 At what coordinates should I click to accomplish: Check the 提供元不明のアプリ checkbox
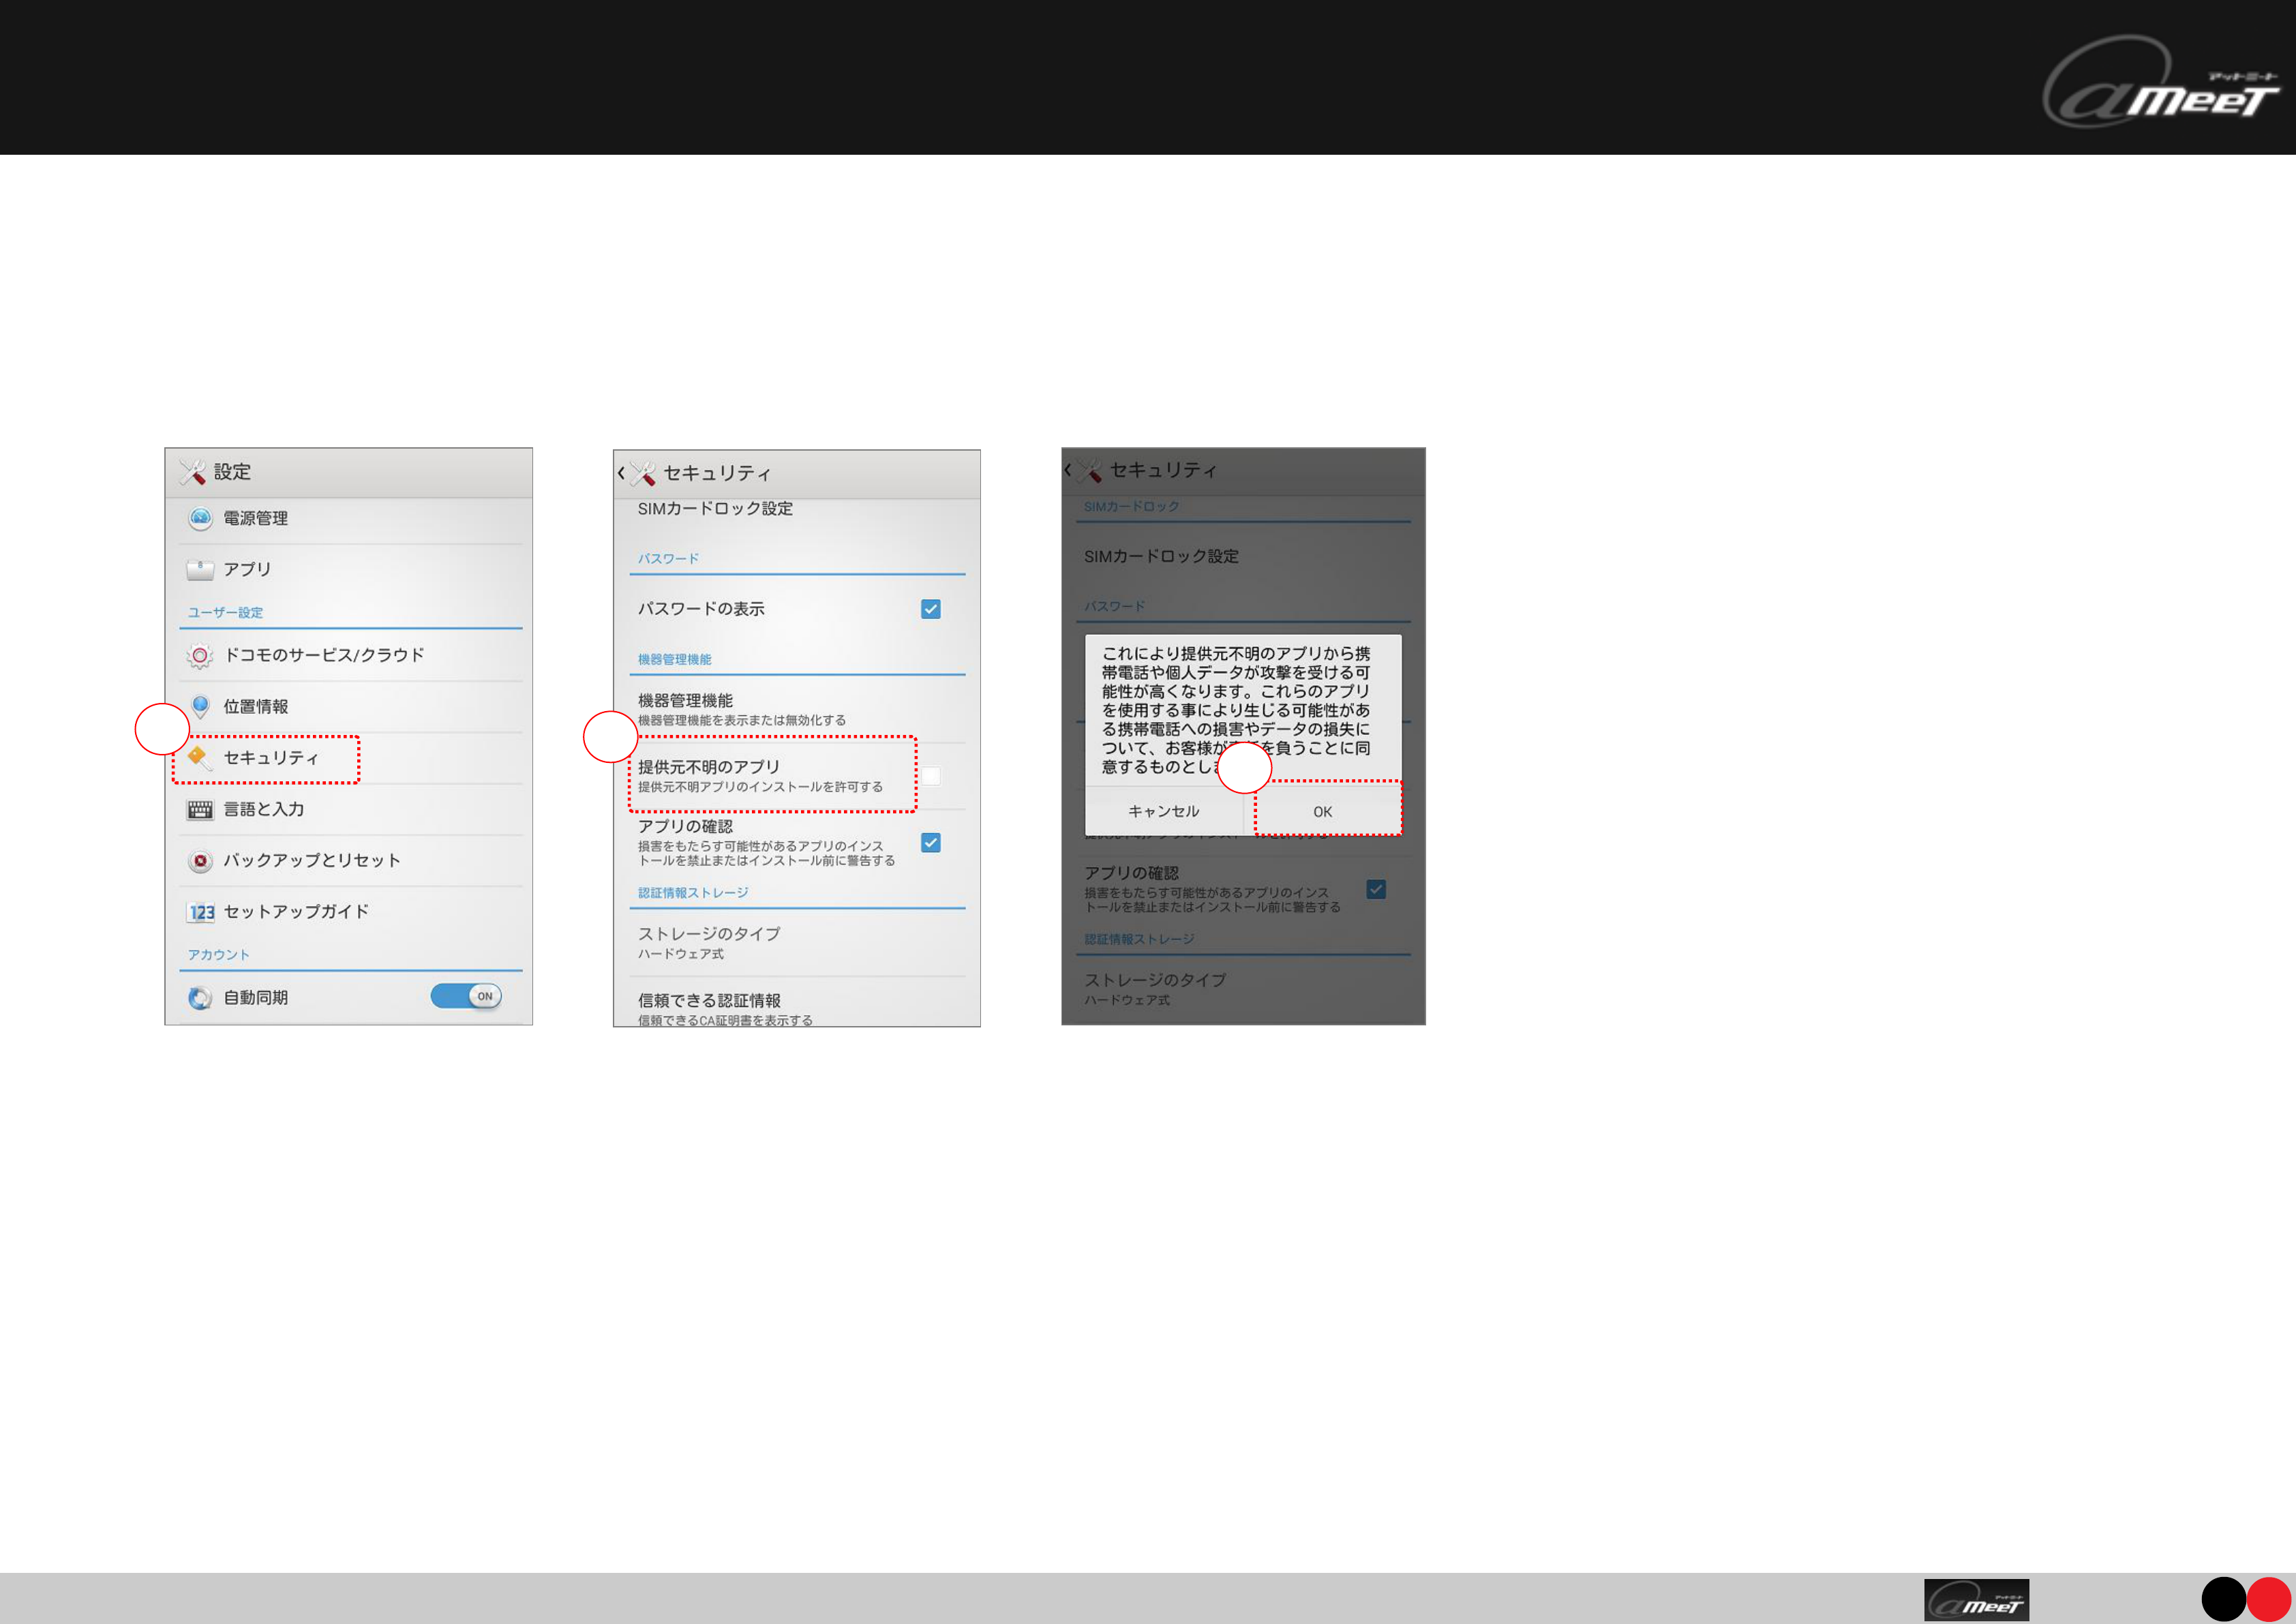click(930, 776)
